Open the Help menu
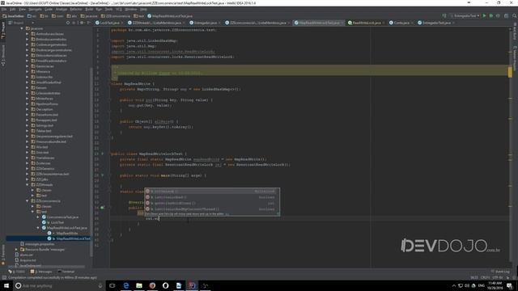Viewport: 518px width, 291px height. tap(143, 9)
